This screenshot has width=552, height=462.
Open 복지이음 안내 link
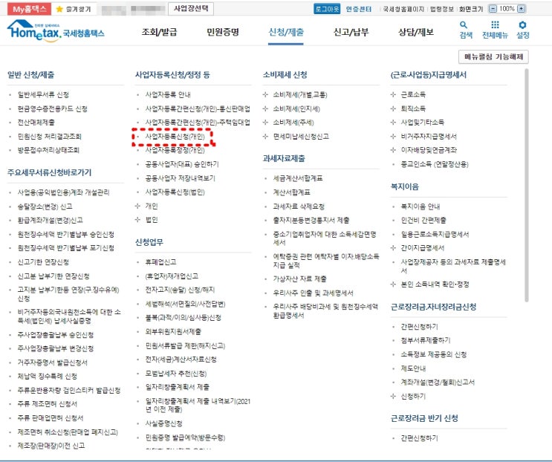click(x=421, y=206)
